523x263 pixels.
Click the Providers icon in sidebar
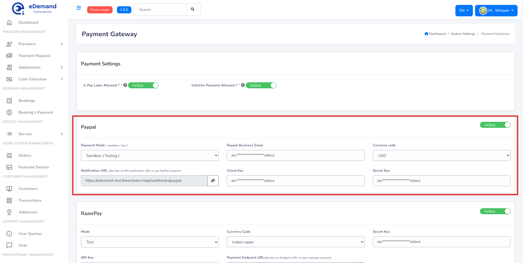coord(9,44)
